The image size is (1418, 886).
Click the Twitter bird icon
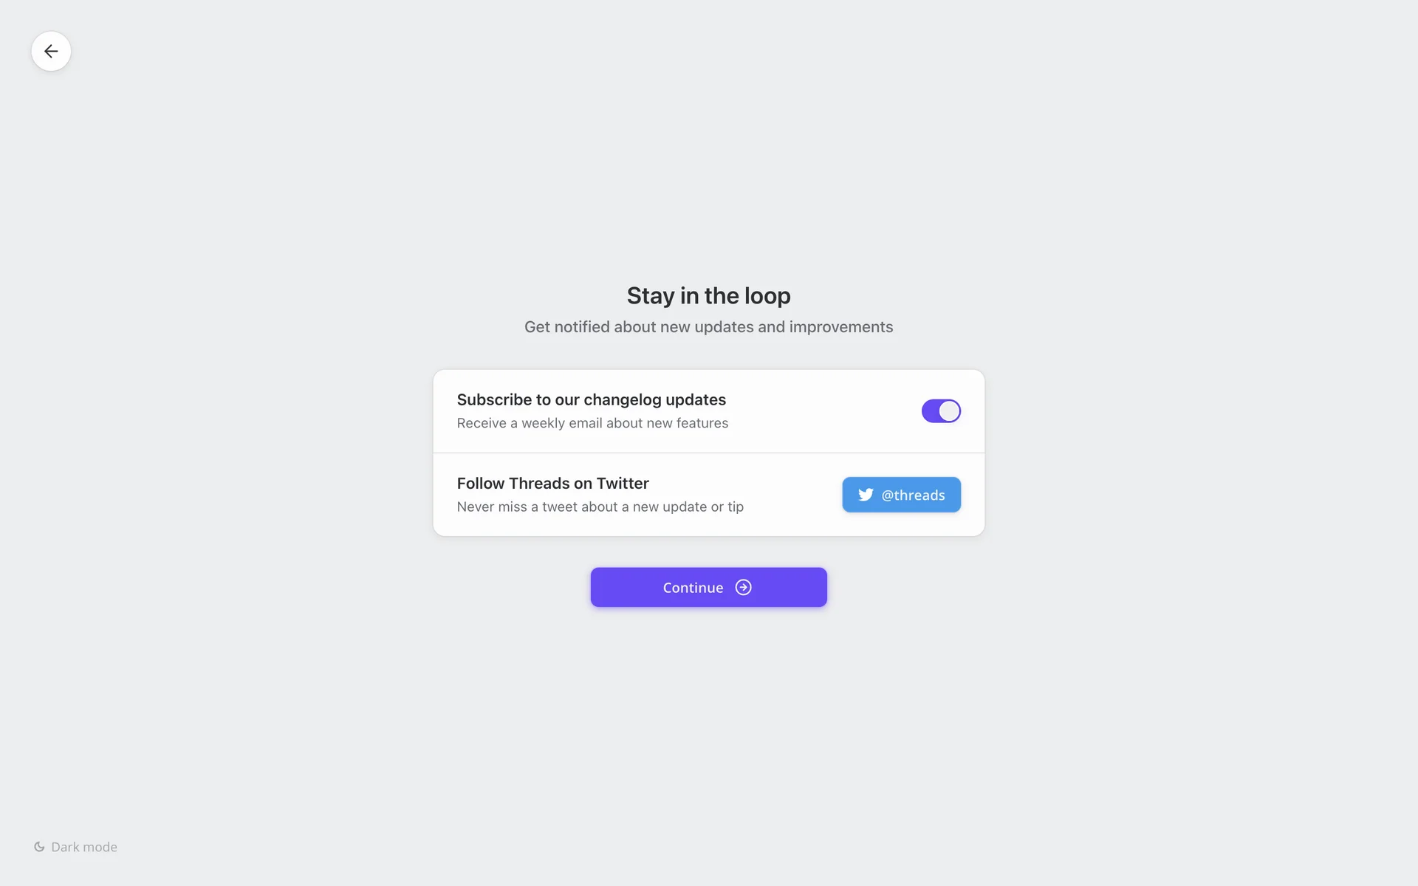pos(866,495)
